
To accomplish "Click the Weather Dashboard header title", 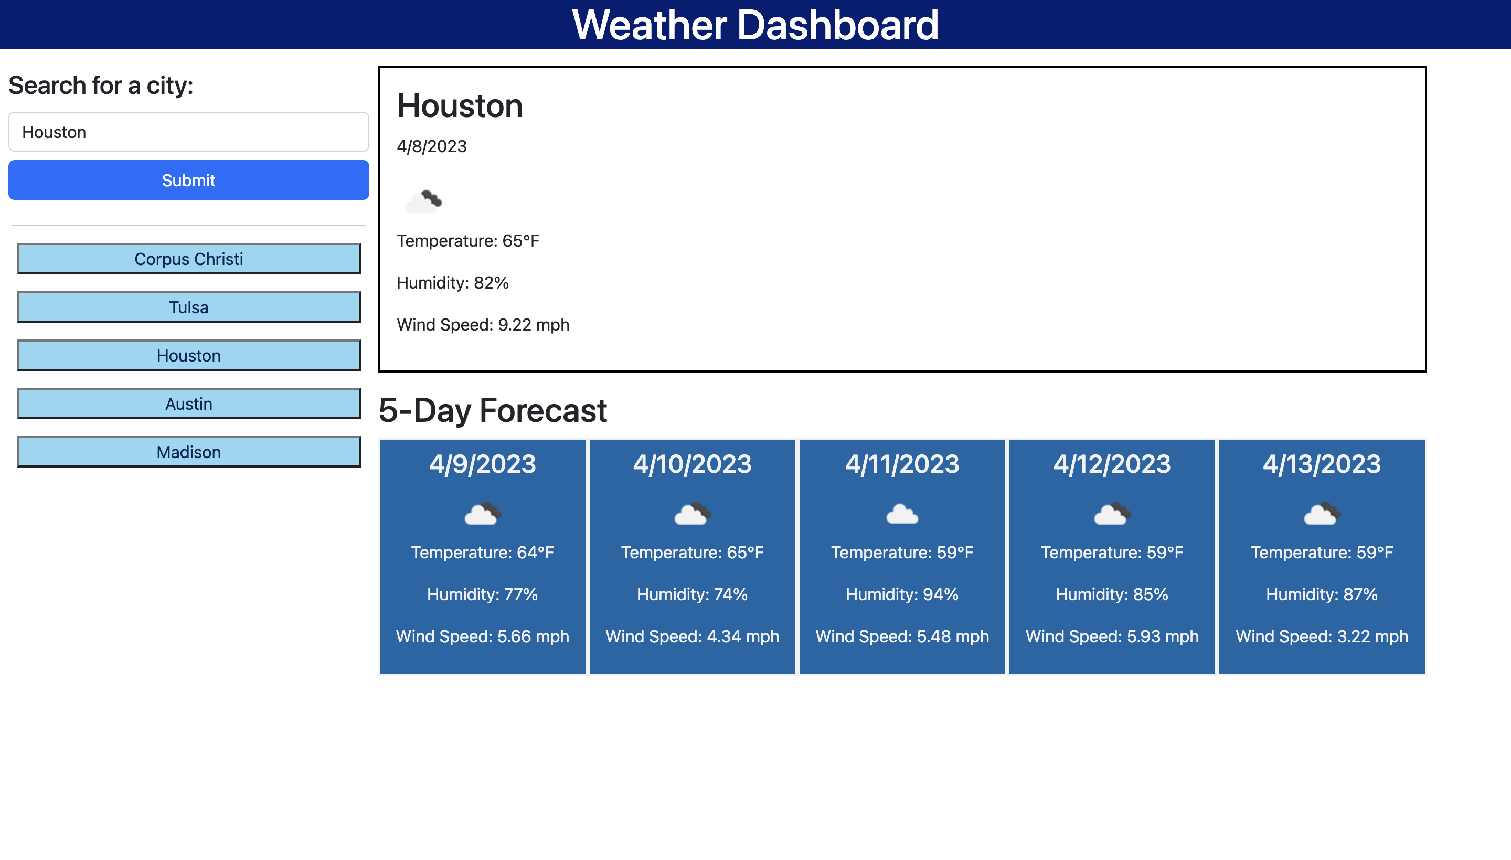I will coord(755,25).
